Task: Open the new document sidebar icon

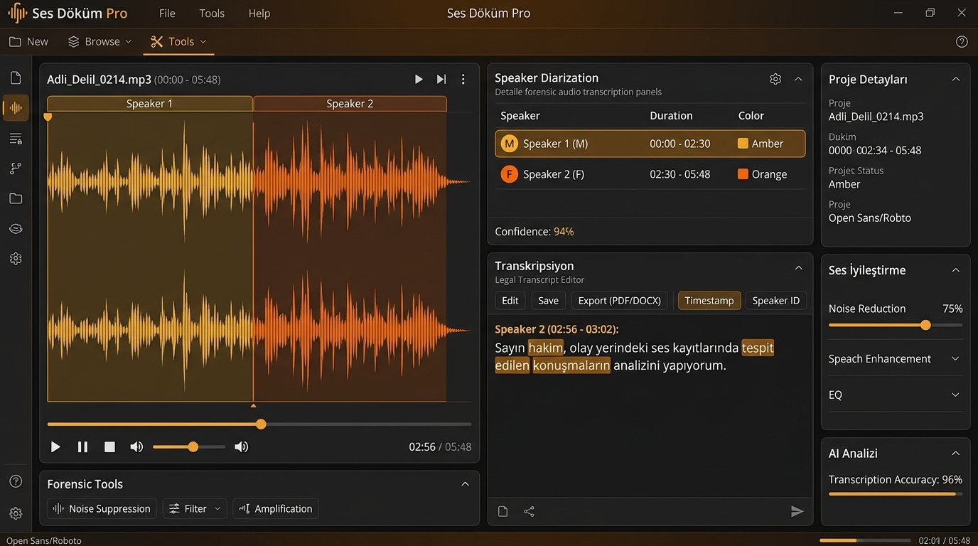Action: tap(16, 78)
